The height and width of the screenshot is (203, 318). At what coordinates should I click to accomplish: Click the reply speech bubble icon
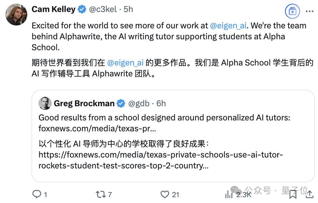coord(37,194)
